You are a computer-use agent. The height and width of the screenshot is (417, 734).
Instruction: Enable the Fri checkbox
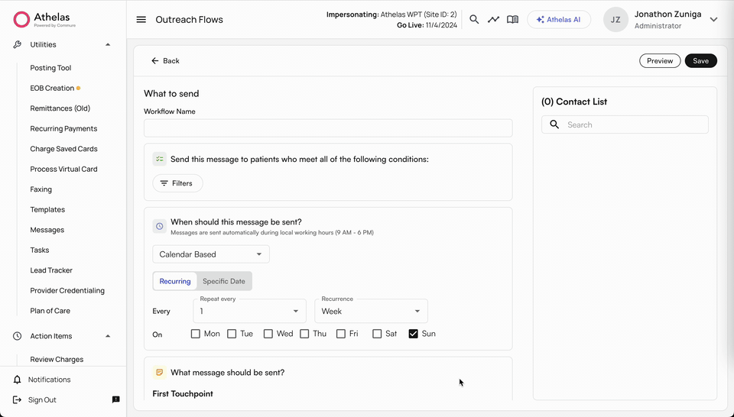coord(341,334)
